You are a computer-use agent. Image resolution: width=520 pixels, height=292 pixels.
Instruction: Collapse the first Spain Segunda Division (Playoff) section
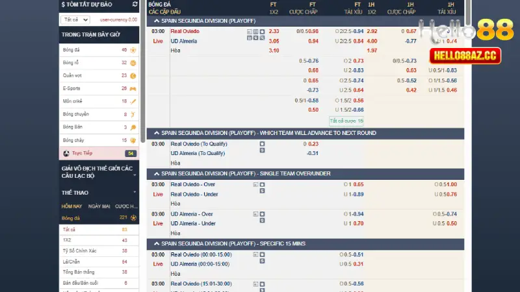(x=156, y=21)
